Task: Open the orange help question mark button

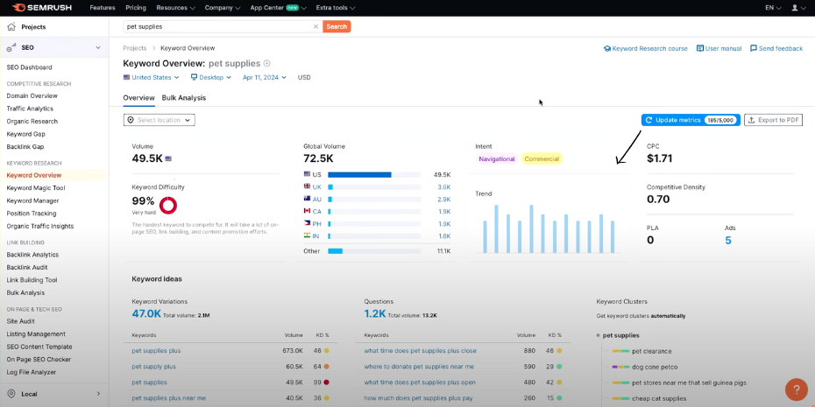Action: coord(796,389)
